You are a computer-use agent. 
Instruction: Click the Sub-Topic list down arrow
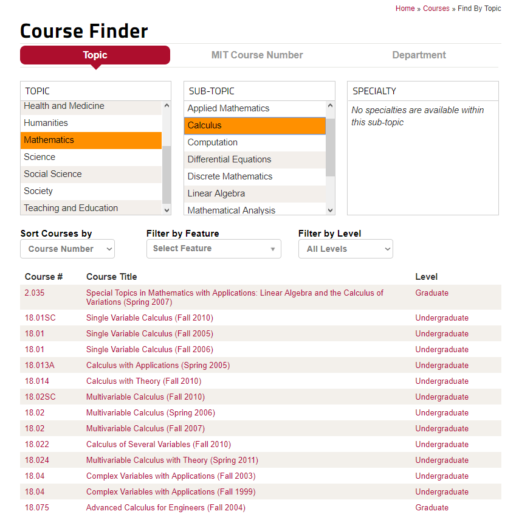pyautogui.click(x=330, y=210)
